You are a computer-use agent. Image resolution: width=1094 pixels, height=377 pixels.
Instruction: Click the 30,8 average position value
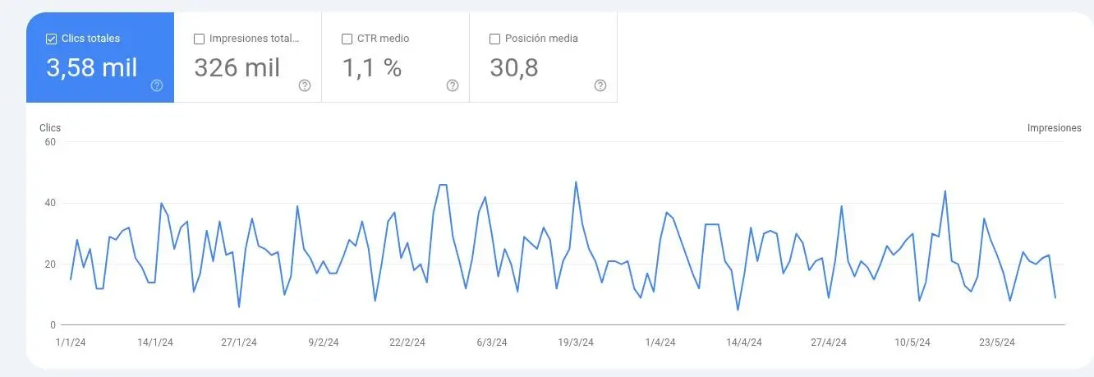(x=514, y=67)
